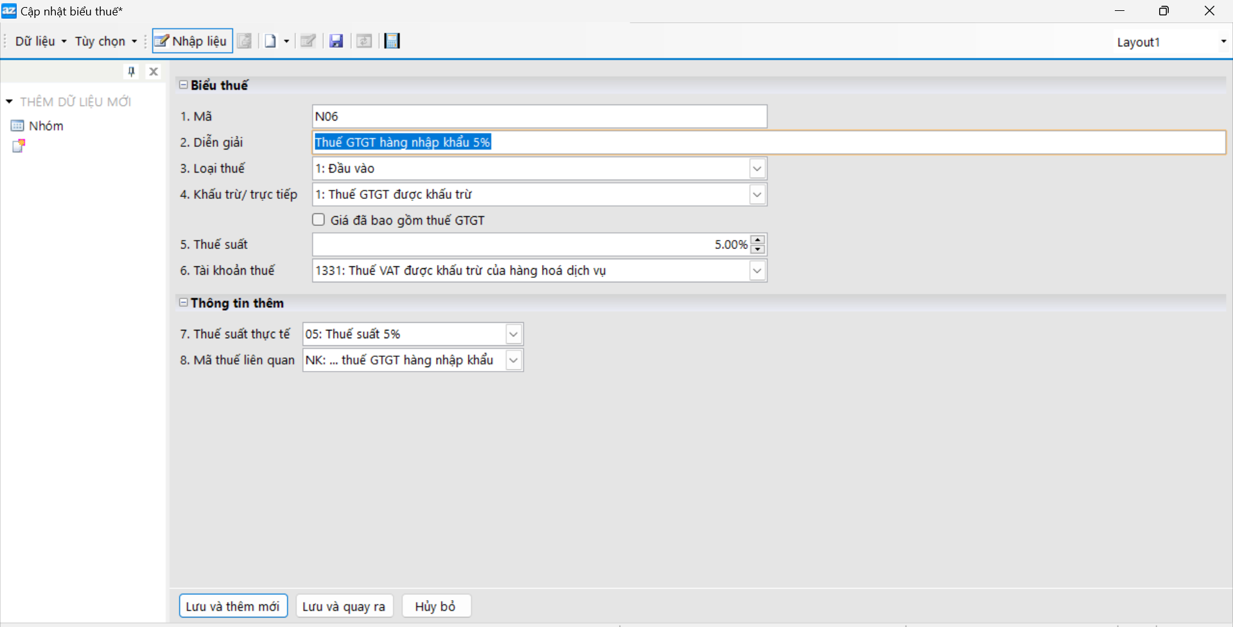Open the Tài khoản thuế dropdown
Screen dimensions: 1233x627
[x=757, y=271]
